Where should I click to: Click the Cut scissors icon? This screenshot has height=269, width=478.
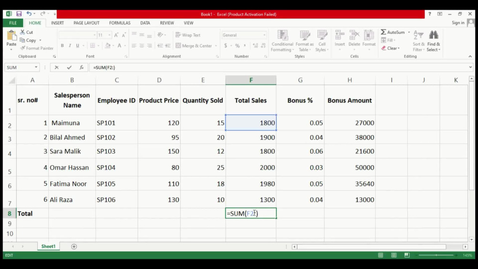pos(22,32)
